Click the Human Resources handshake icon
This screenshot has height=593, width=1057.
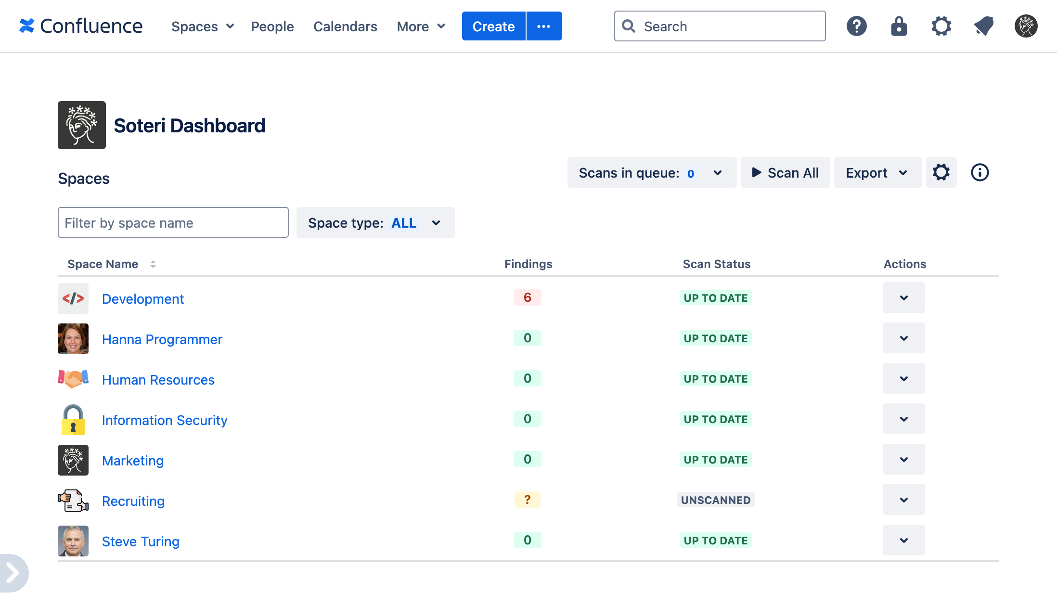73,379
